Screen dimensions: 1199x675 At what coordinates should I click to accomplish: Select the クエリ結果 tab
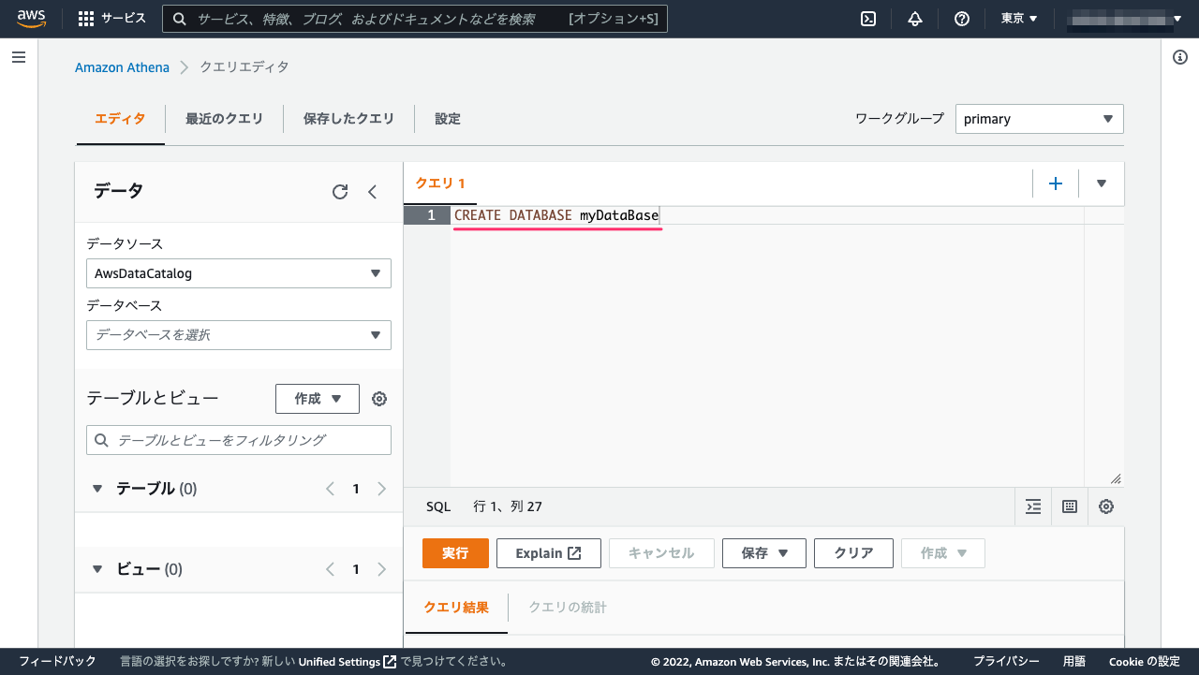[456, 608]
